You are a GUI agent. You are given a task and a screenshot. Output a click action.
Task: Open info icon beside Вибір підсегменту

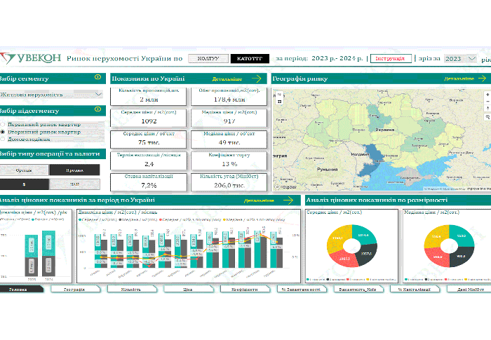[97, 109]
